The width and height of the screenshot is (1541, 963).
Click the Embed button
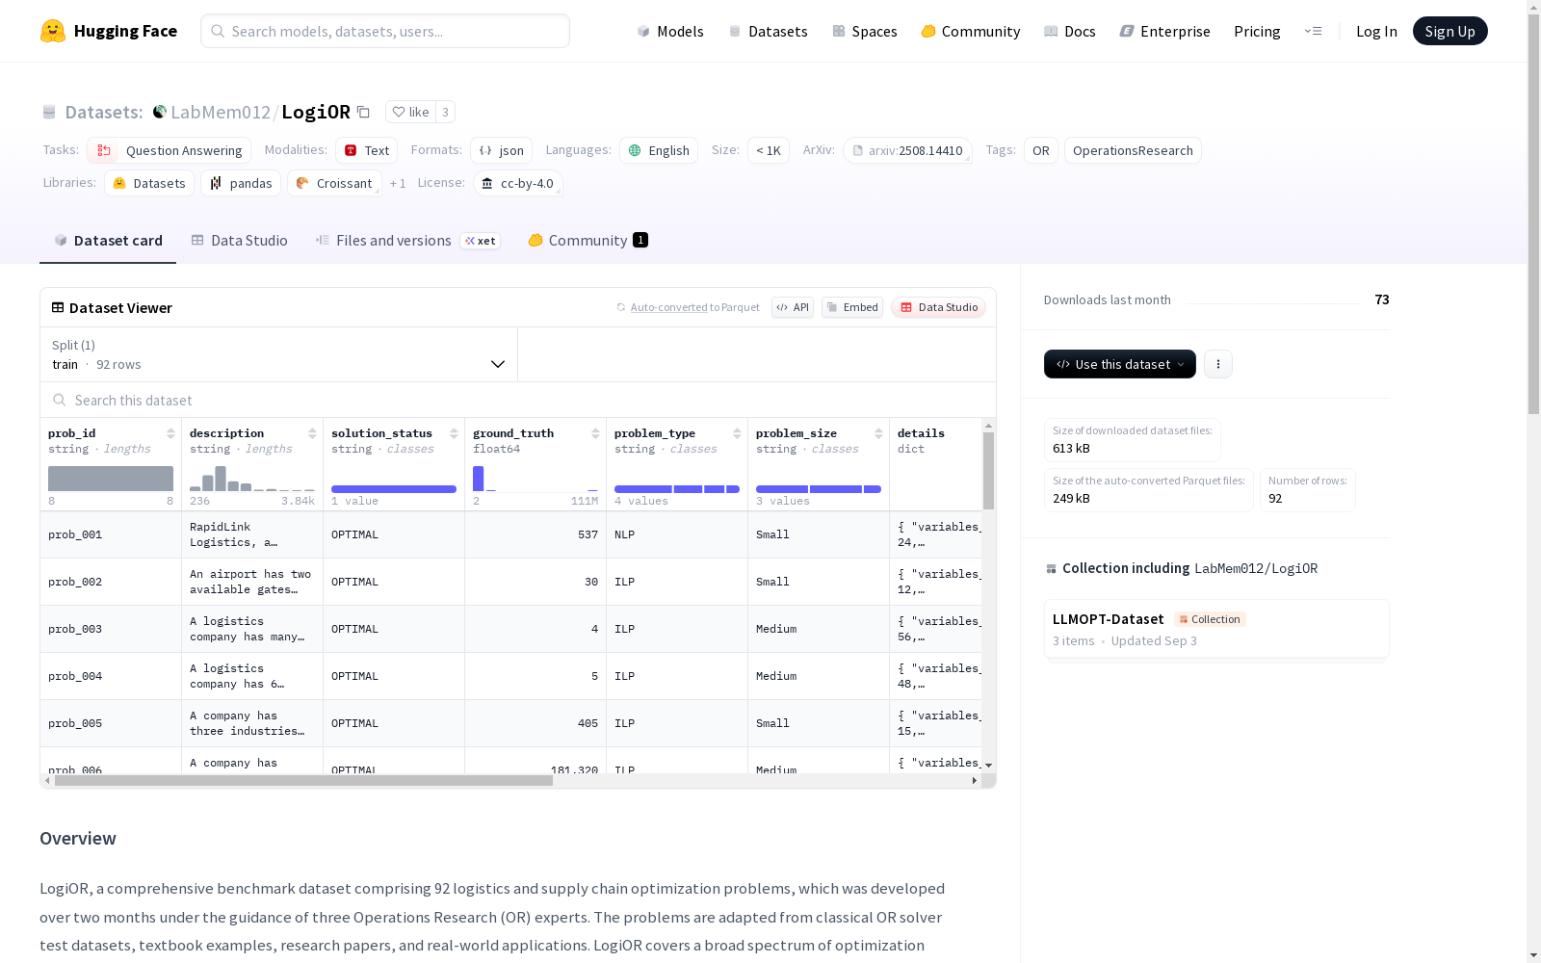click(x=852, y=307)
